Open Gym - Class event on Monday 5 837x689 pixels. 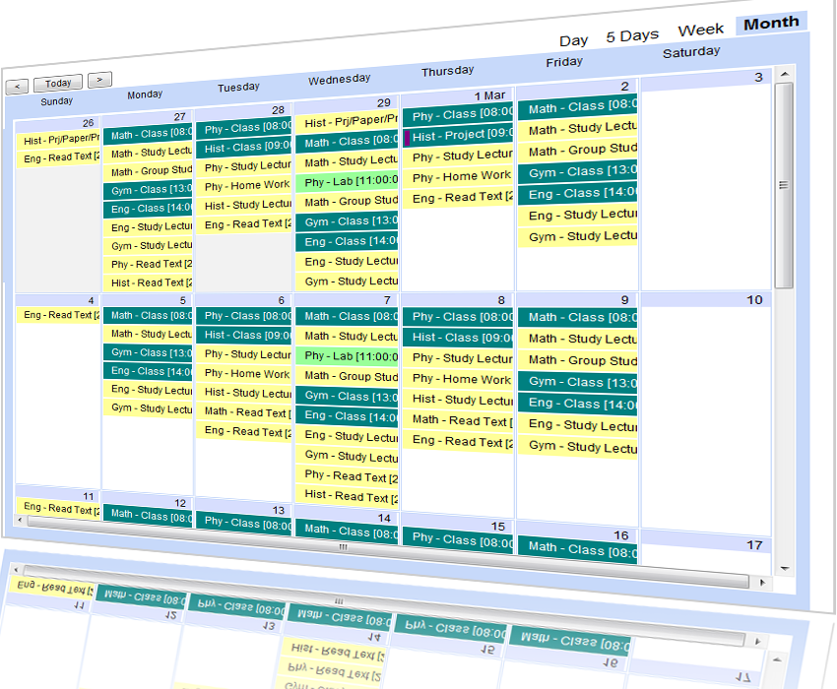[148, 352]
